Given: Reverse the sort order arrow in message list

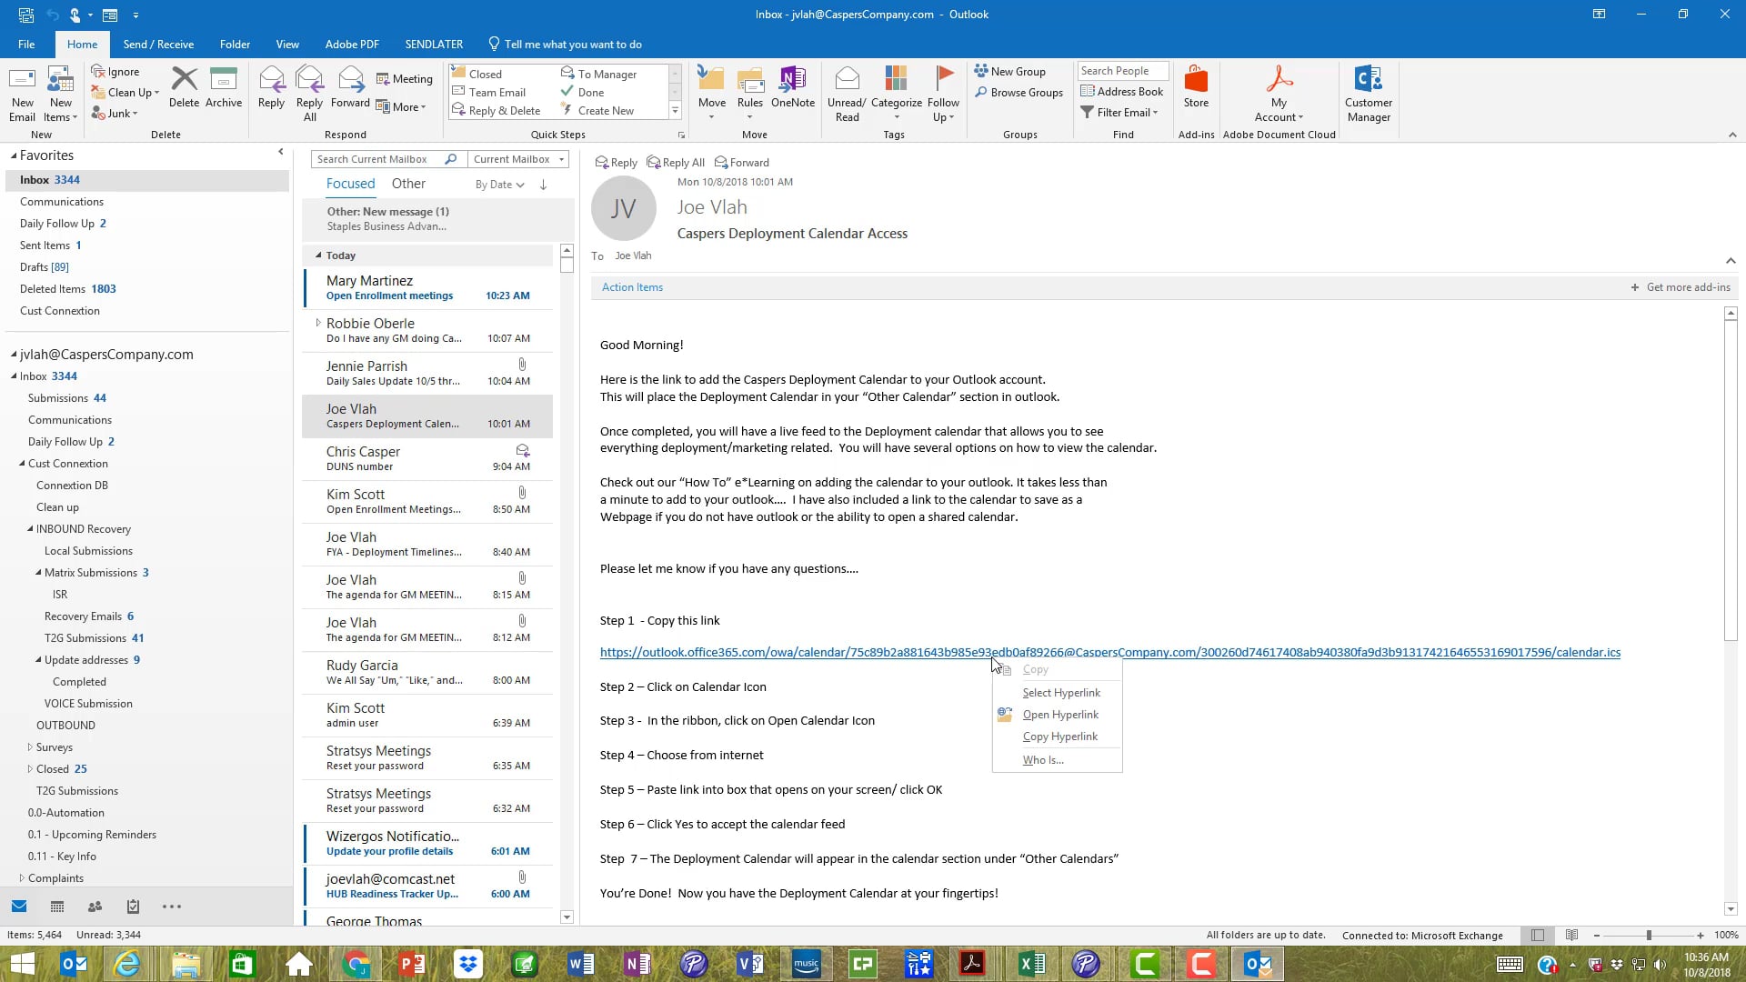Looking at the screenshot, I should click(543, 185).
